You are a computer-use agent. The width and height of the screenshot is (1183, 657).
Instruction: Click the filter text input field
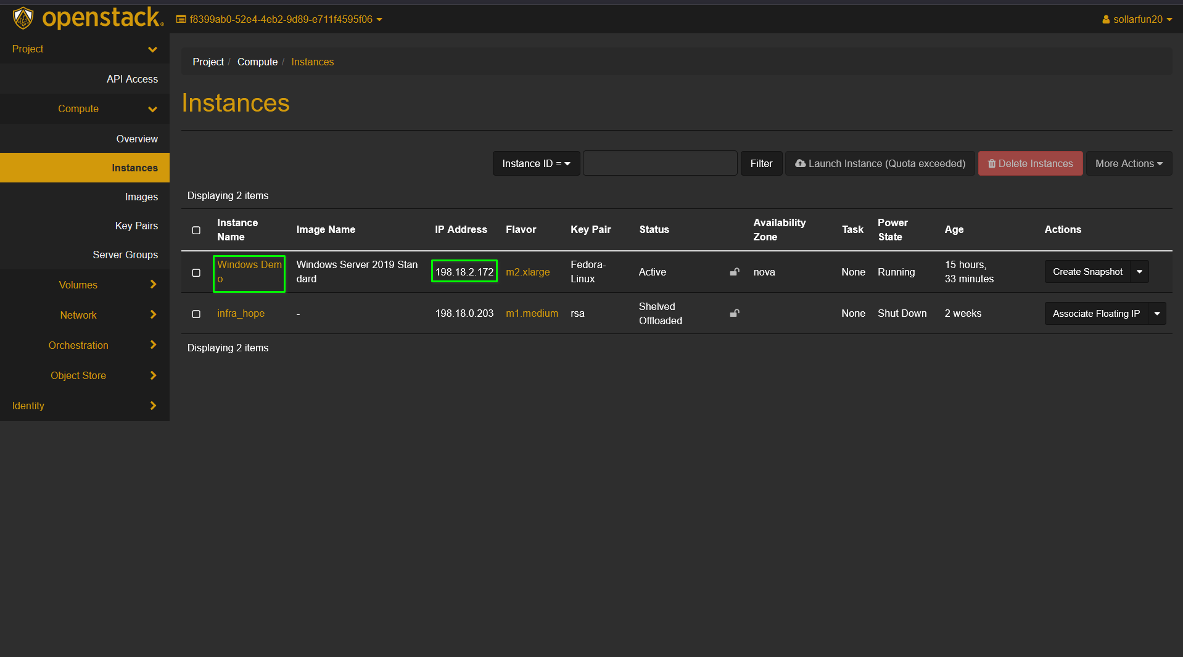click(x=659, y=163)
